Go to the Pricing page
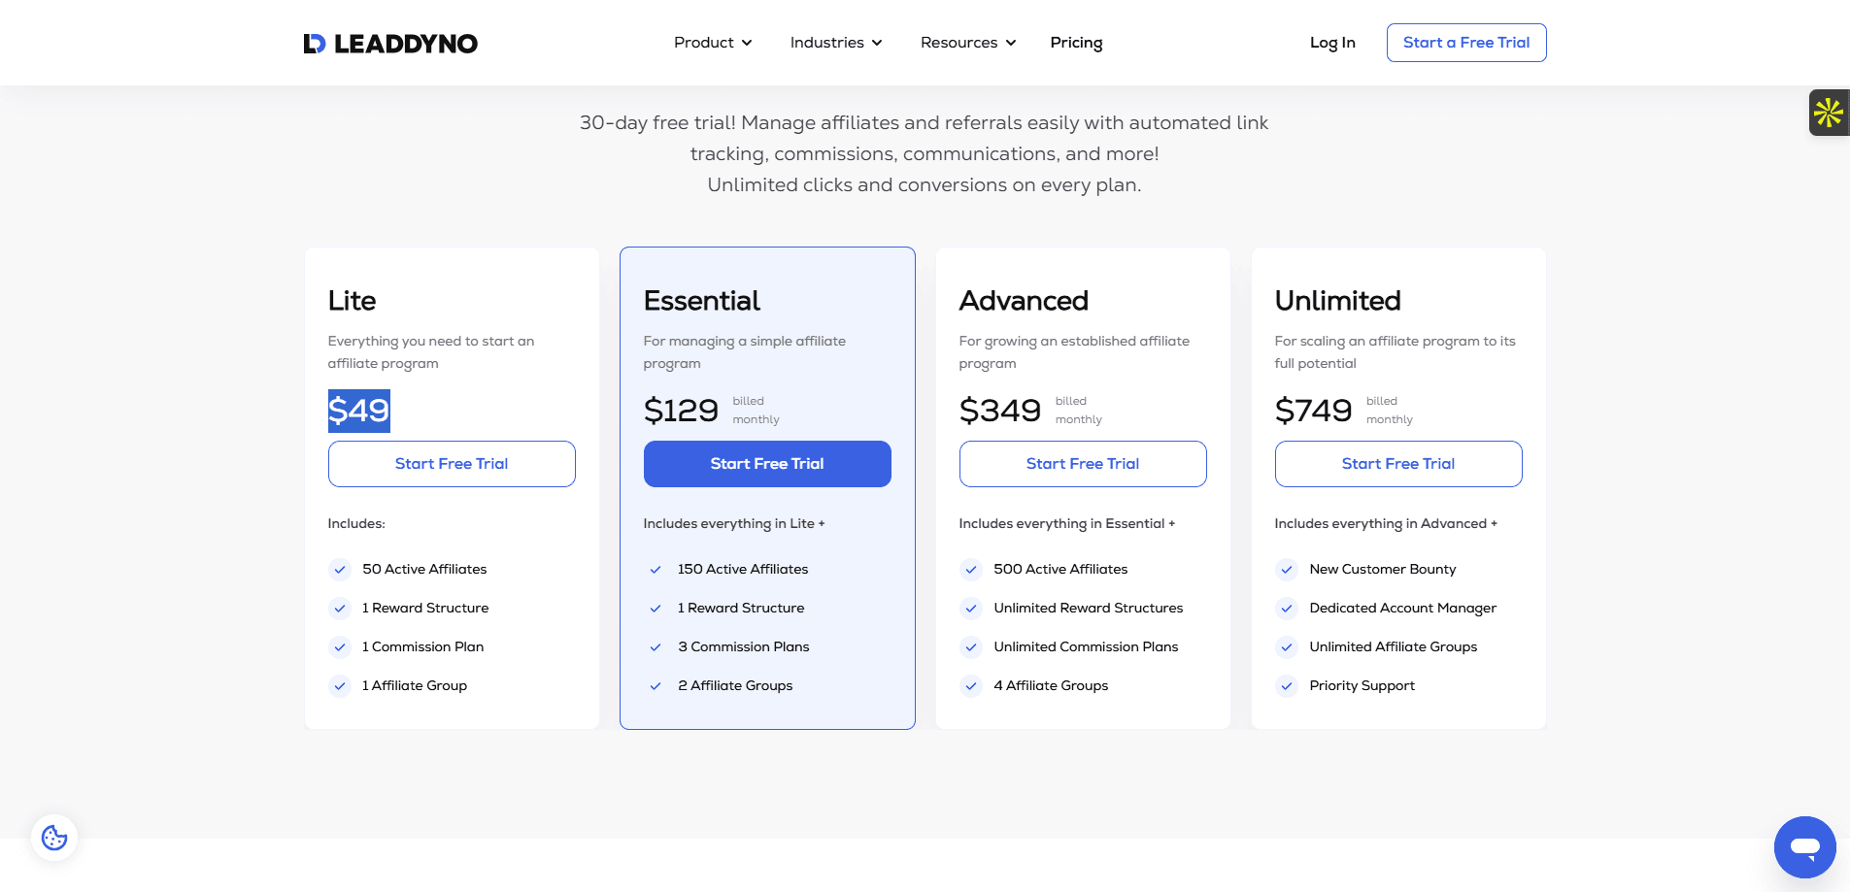Viewport: 1850px width, 892px height. pos(1076,43)
